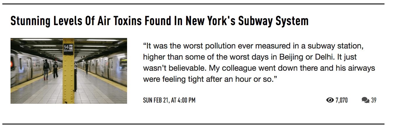Click the eye views icon
The height and width of the screenshot is (135, 395).
(330, 100)
